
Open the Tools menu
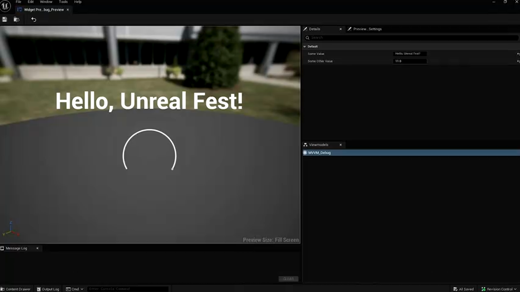pyautogui.click(x=63, y=2)
